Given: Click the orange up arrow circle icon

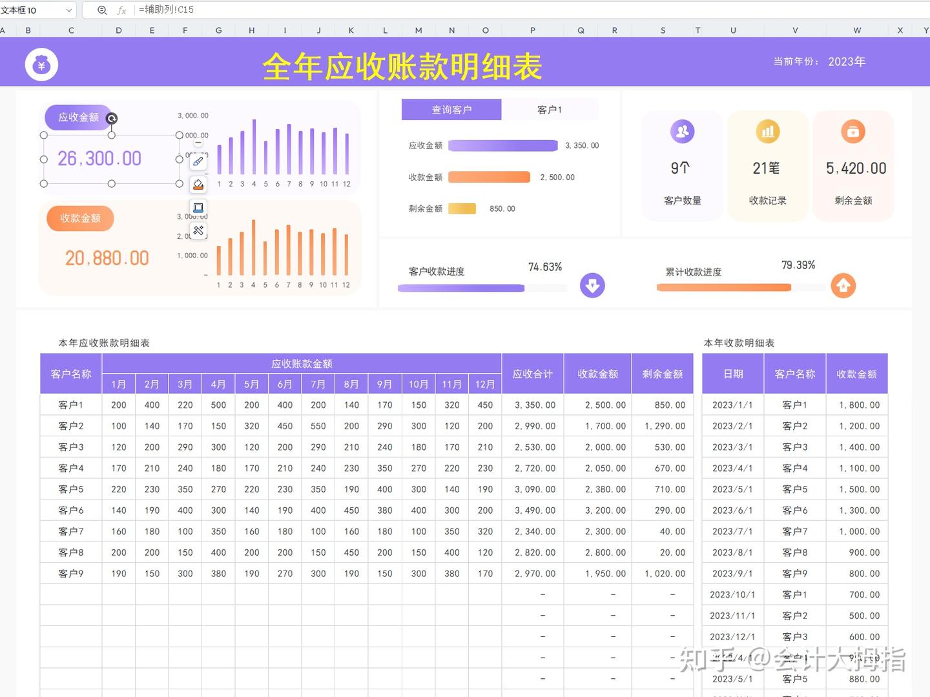Looking at the screenshot, I should point(843,285).
